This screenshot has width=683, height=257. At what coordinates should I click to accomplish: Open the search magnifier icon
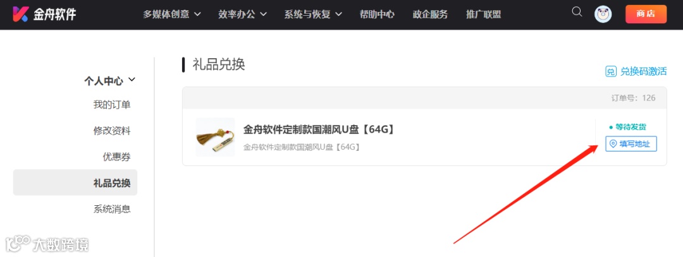click(x=577, y=12)
